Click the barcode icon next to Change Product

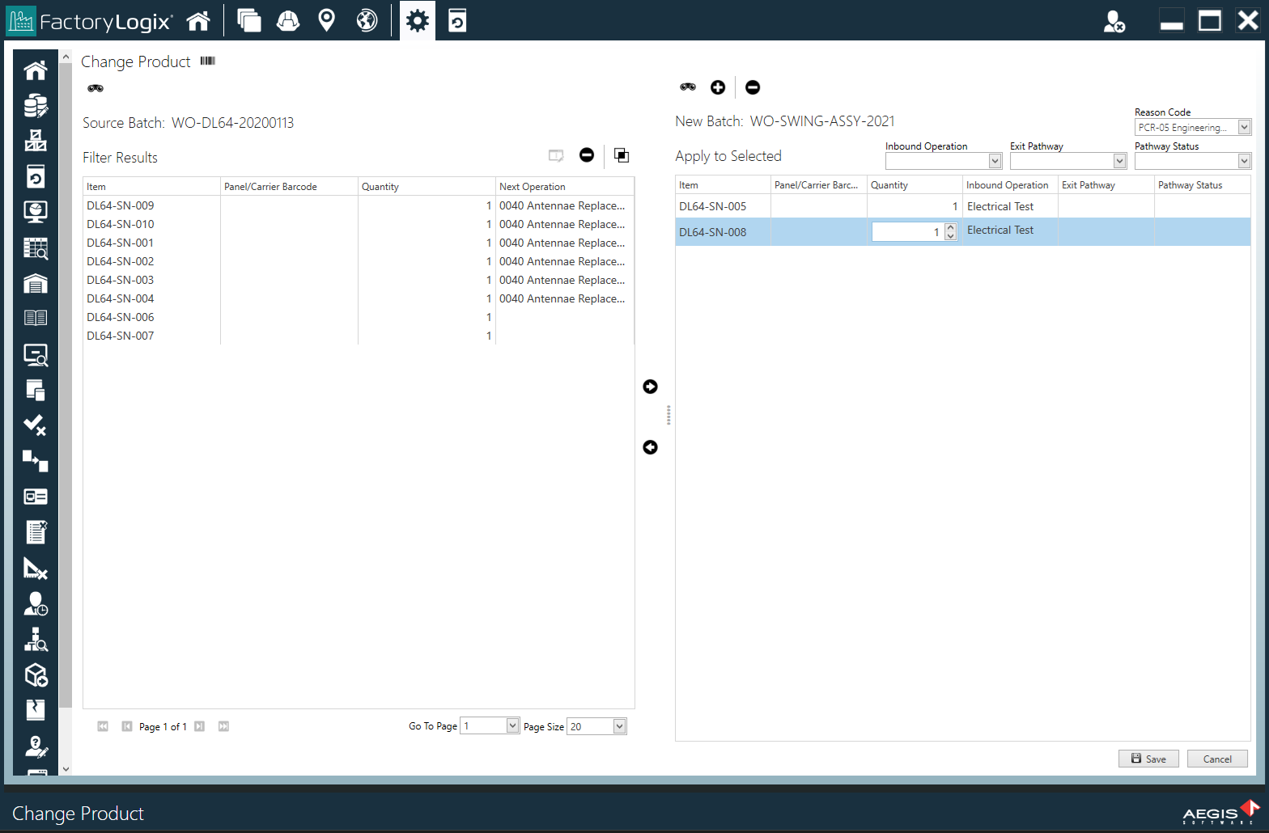click(208, 61)
